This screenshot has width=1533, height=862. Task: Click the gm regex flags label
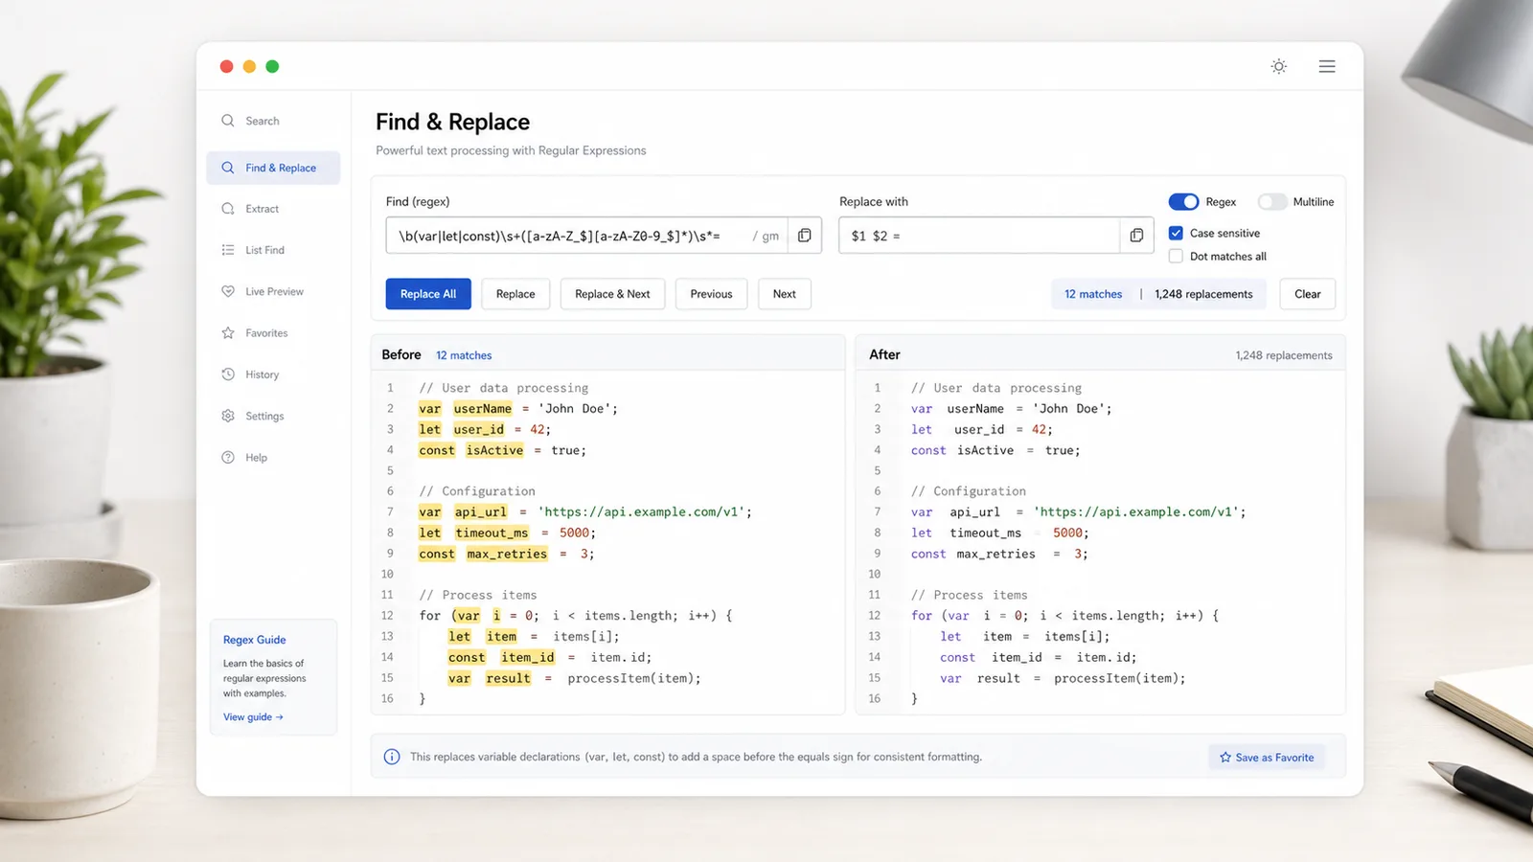point(770,237)
